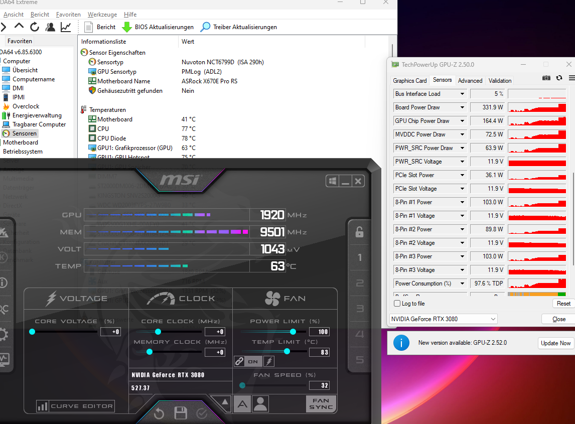575x424 pixels.
Task: Click the GPU-Z Close button
Action: coord(558,319)
